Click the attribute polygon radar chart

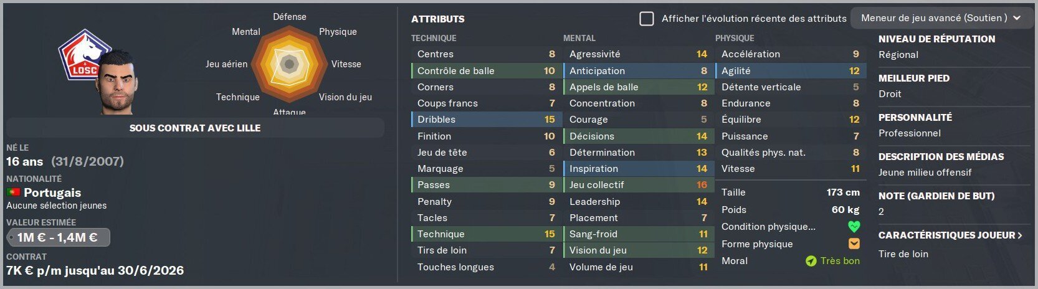pos(289,64)
